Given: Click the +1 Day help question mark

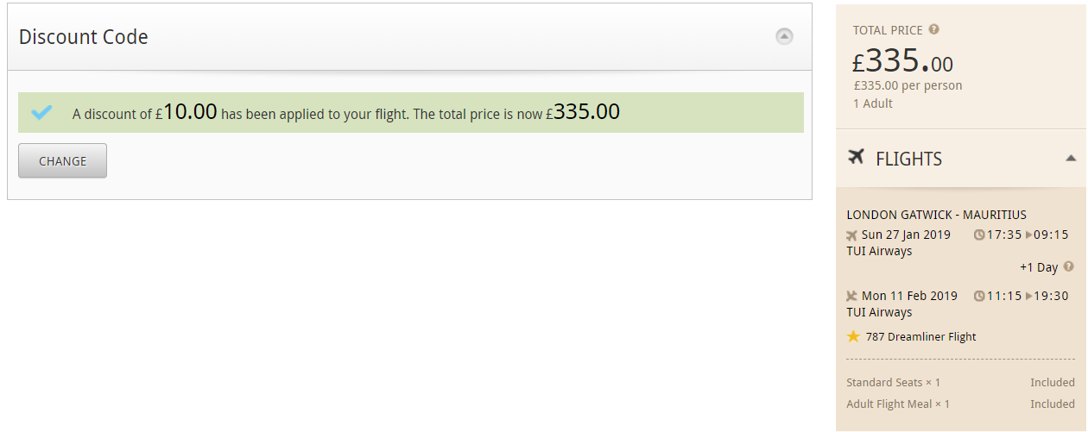Looking at the screenshot, I should 1069,266.
